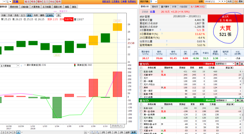Click the zoom-in magnifier below the chart
Screen dimensions: 244x134
(97, 132)
